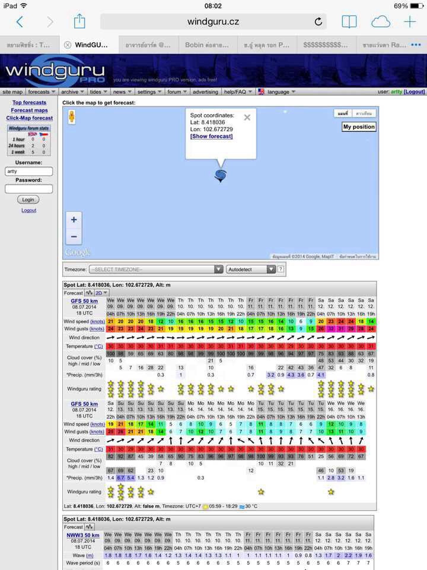Image resolution: width=427 pixels, height=570 pixels.
Task: Click the Password input field
Action: (28, 189)
